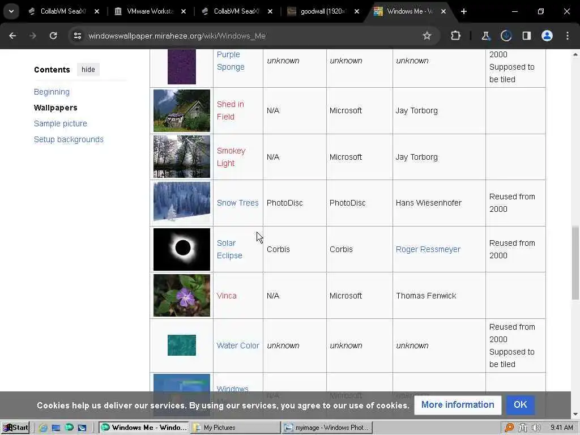Image resolution: width=580 pixels, height=435 pixels.
Task: Open the Shed in Field link
Action: click(231, 110)
